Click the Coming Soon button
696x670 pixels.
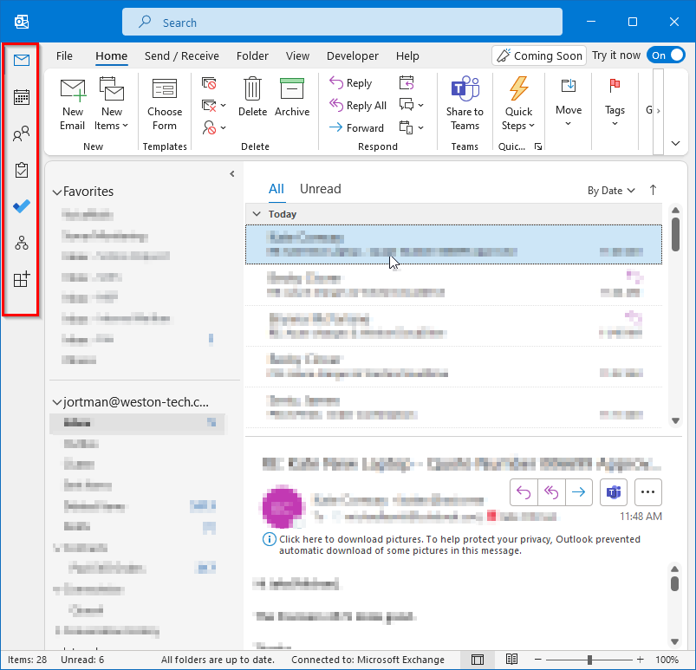coord(539,55)
